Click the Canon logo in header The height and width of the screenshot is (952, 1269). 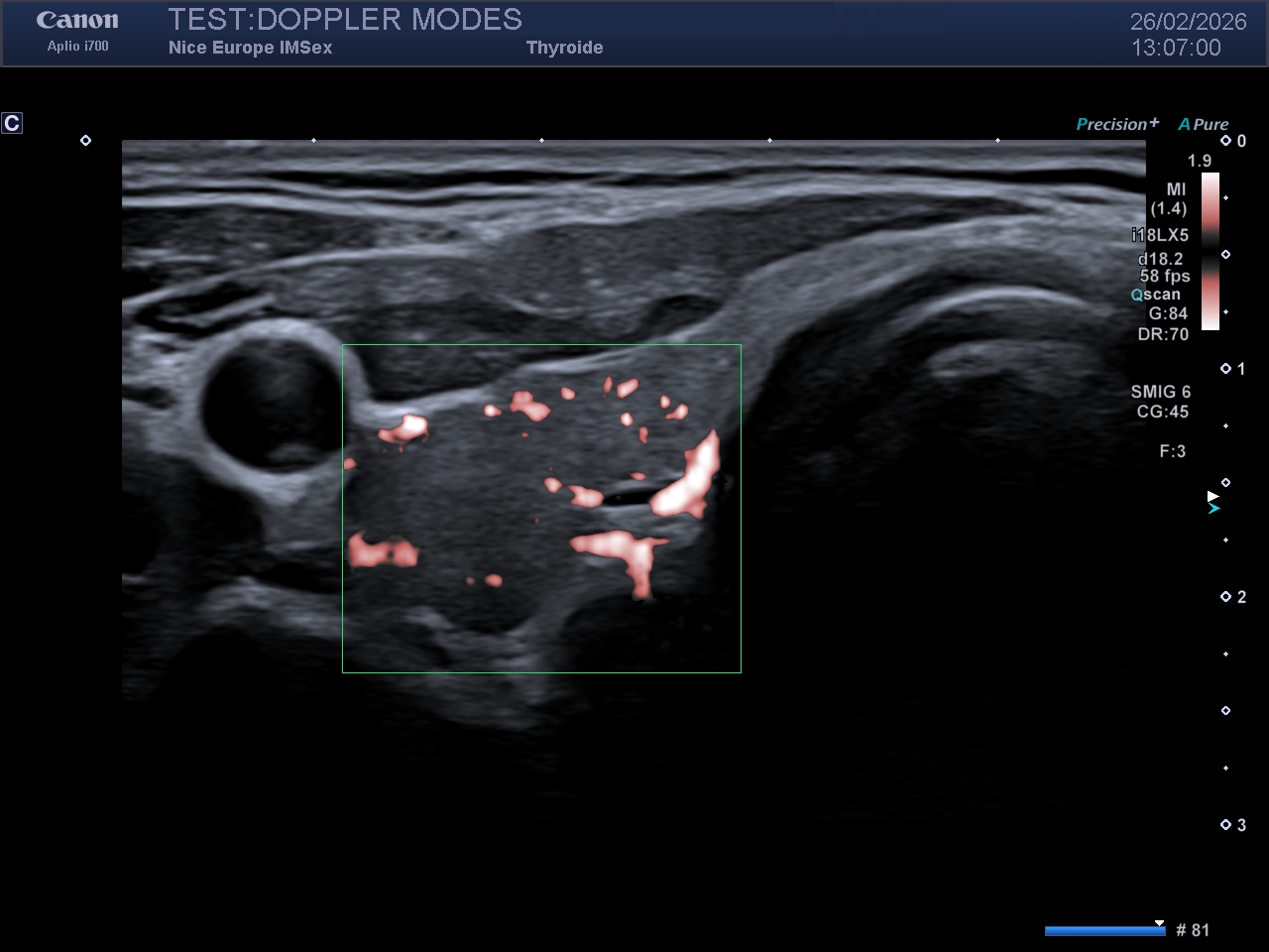(77, 21)
